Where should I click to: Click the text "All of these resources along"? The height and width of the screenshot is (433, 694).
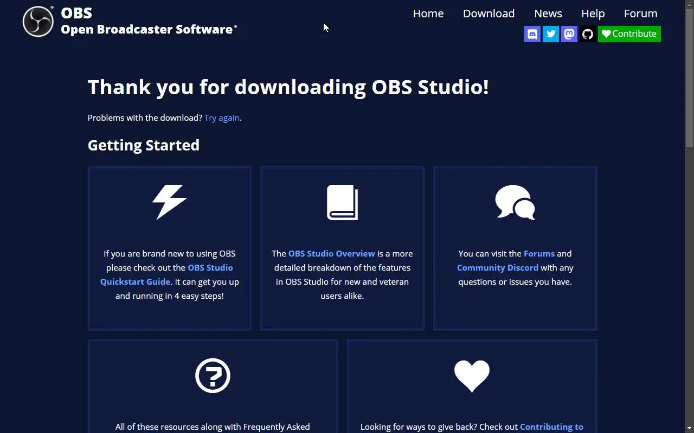(169, 427)
